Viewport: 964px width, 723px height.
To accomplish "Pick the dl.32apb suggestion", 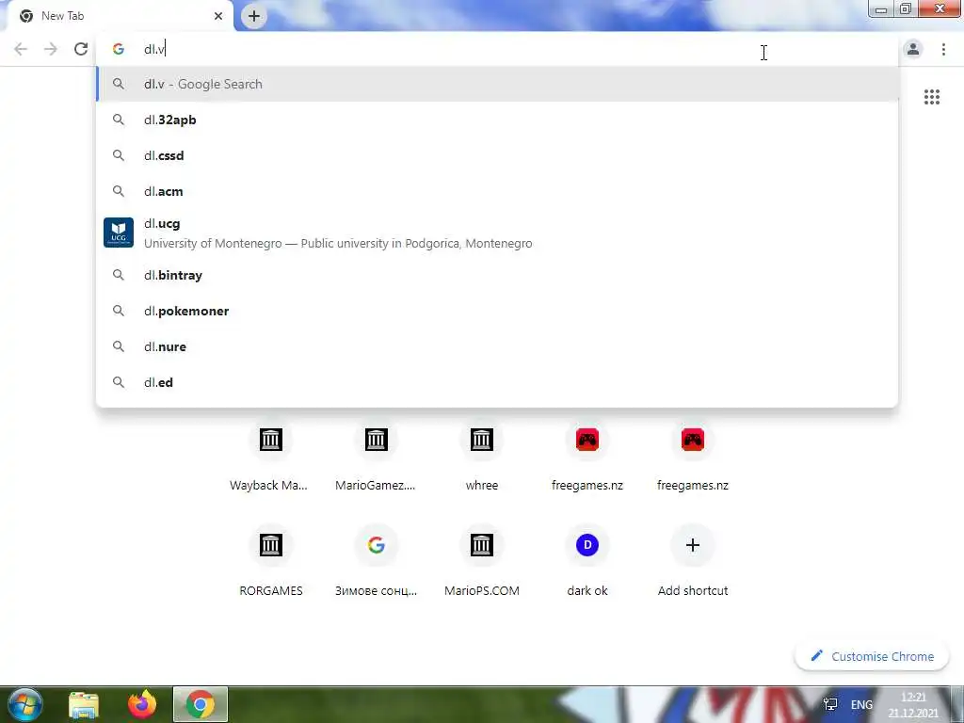I will [497, 120].
